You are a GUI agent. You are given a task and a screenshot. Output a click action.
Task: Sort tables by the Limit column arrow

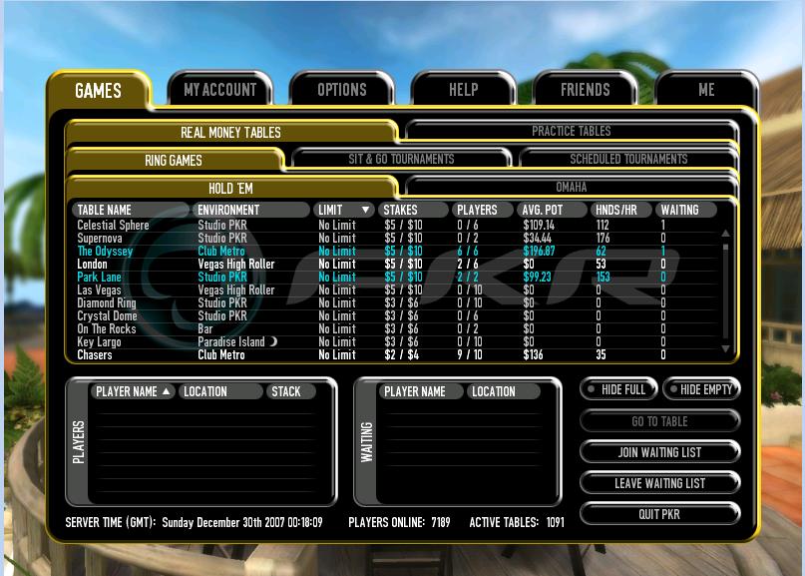coord(365,210)
